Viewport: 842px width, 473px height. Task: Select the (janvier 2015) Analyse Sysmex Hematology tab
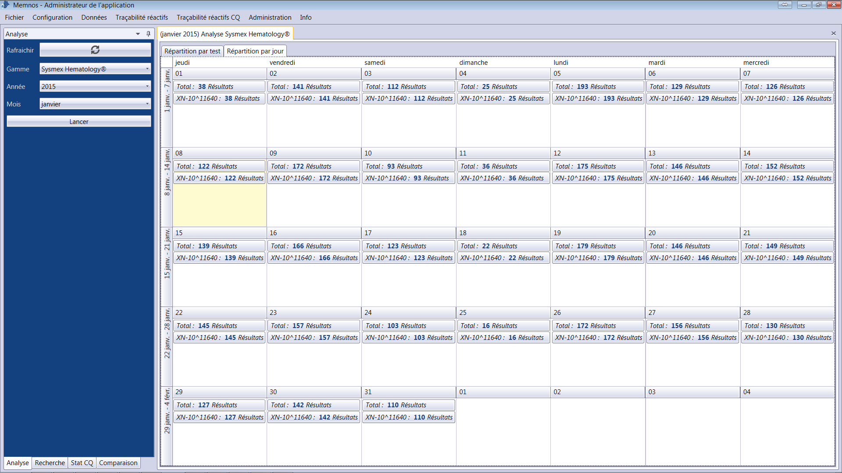coord(225,34)
